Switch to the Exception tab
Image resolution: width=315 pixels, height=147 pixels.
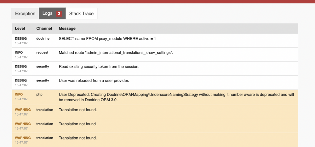click(25, 14)
